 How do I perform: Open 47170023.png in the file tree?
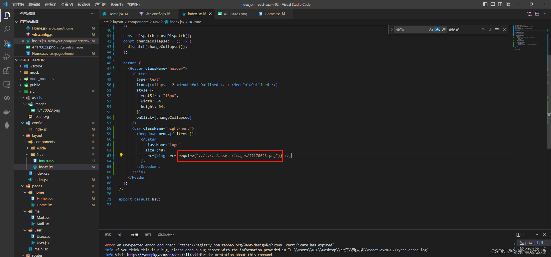[48, 110]
